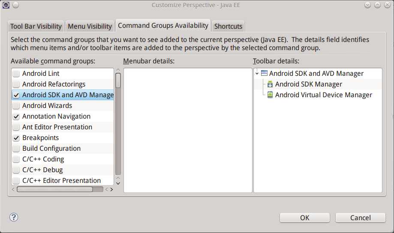Select the Ant Editor Presentation row label
The image size is (394, 233).
click(x=57, y=127)
